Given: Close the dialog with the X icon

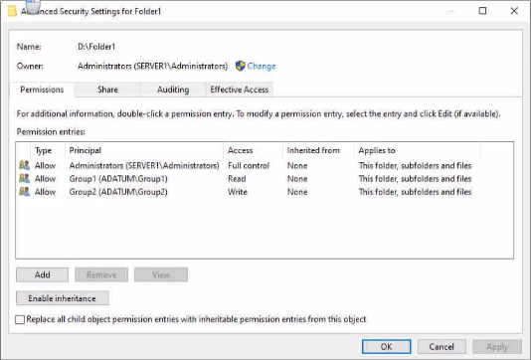Looking at the screenshot, I should [514, 11].
